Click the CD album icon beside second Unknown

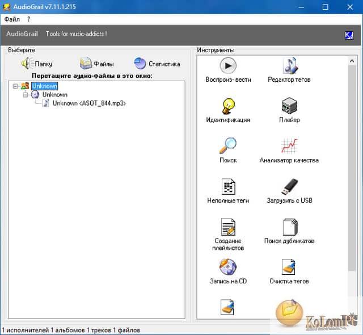click(x=35, y=94)
